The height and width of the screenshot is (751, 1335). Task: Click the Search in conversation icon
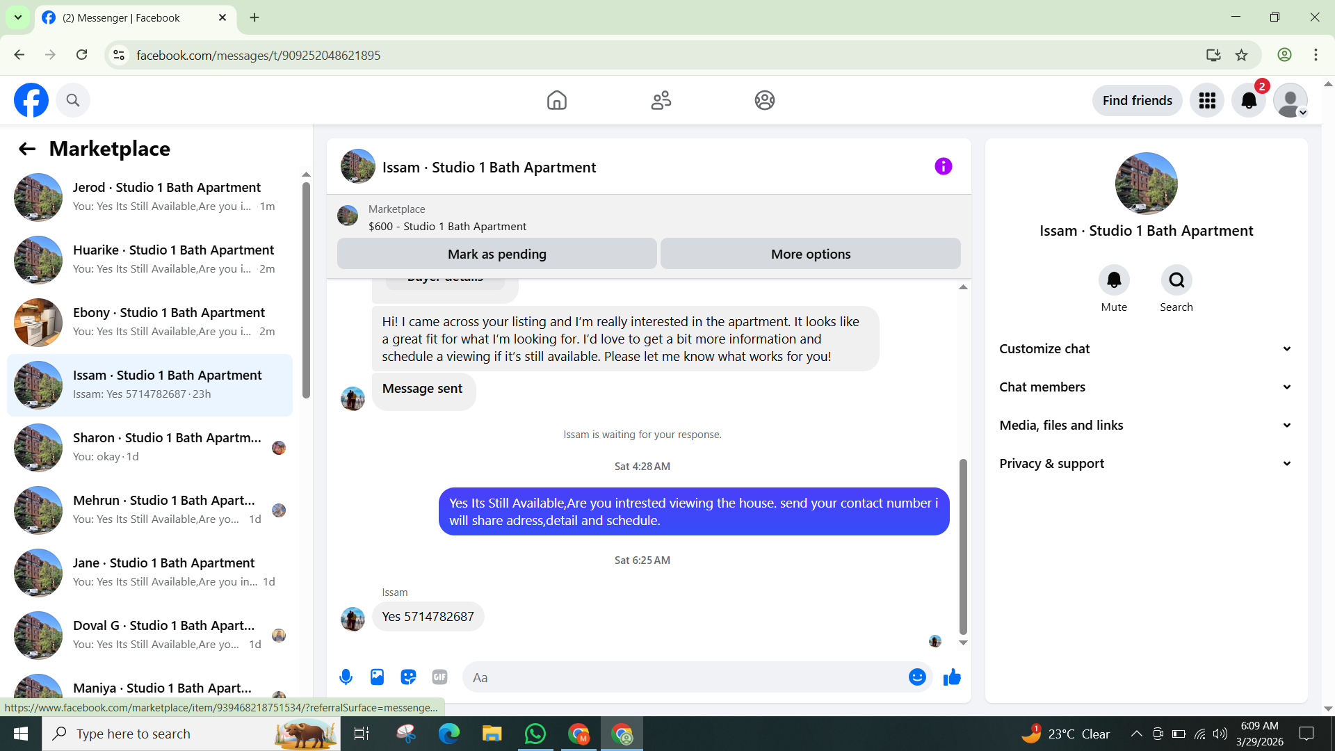(1176, 280)
